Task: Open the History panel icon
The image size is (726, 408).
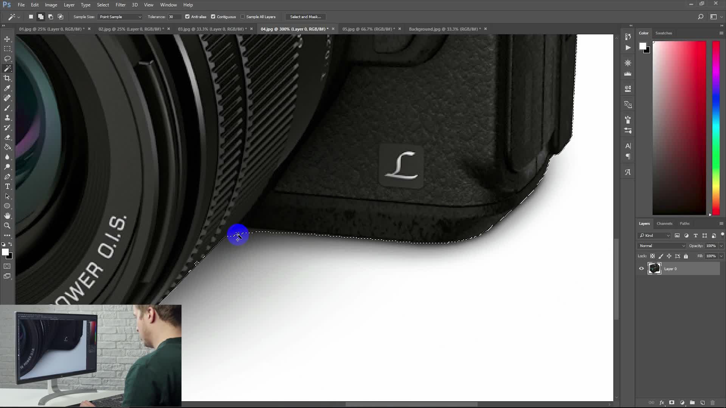Action: point(628,37)
